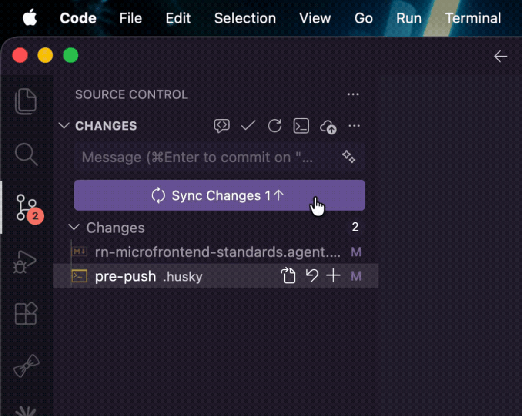Viewport: 522px width, 416px height.
Task: Open the Explorer files icon in activity bar
Action: [x=26, y=101]
